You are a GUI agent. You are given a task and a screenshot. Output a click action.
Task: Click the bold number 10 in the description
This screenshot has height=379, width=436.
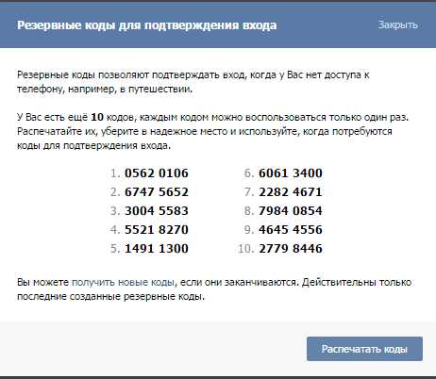97,117
